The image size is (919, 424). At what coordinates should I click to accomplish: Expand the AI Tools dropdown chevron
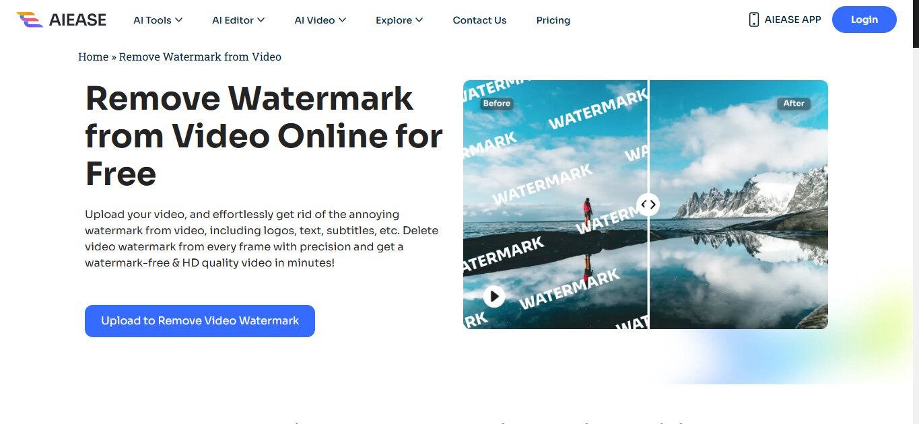[x=179, y=20]
